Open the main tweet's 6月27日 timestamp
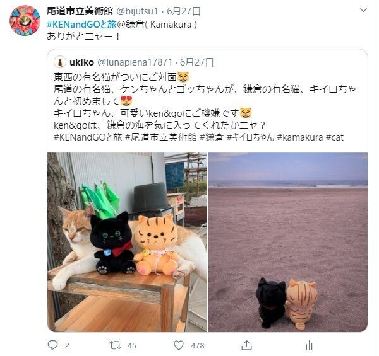 [x=184, y=11]
